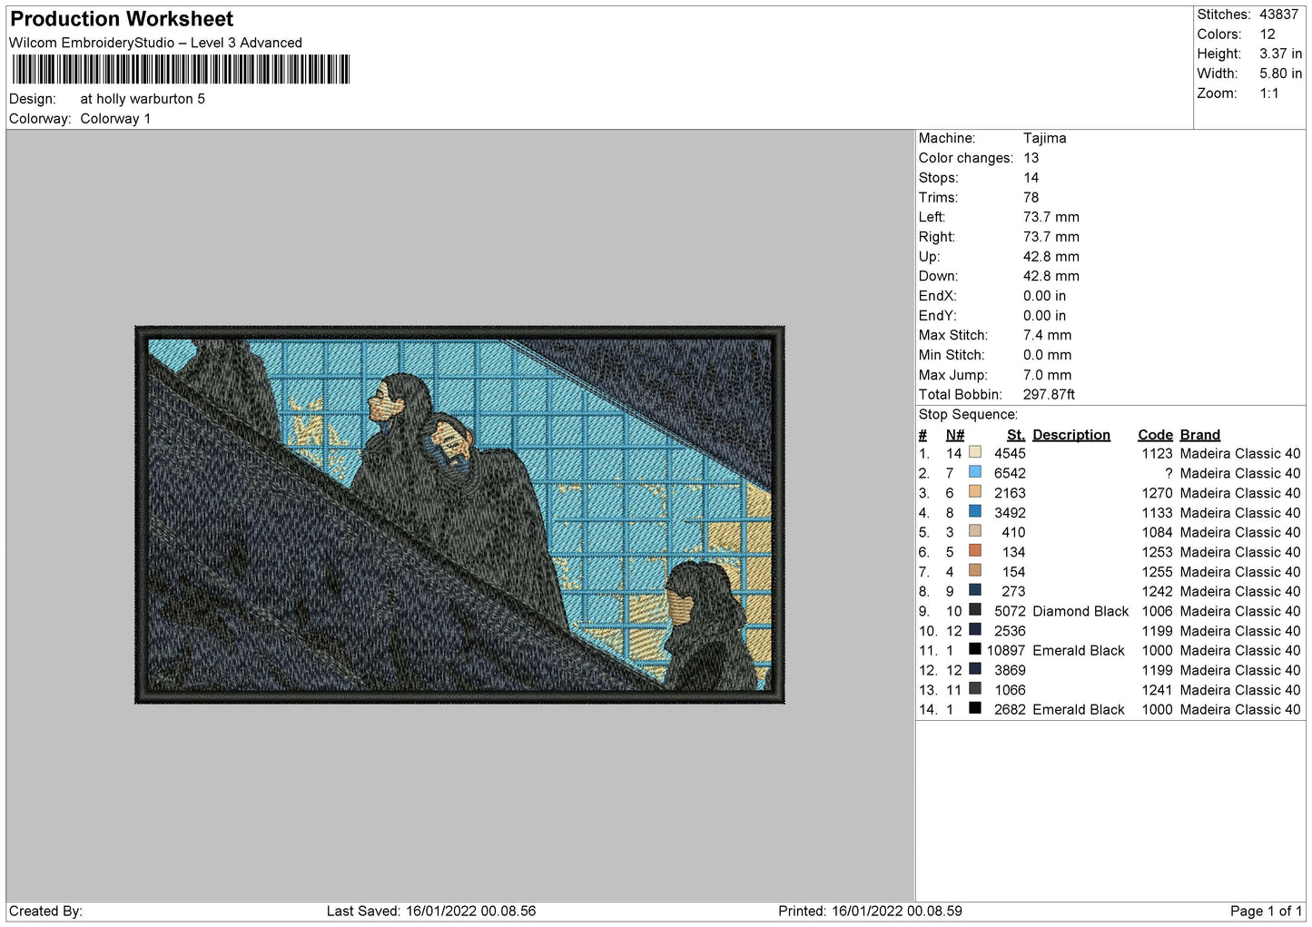Screen dimensions: 1312x927
Task: Select the 'Description' column header
Action: [1071, 435]
